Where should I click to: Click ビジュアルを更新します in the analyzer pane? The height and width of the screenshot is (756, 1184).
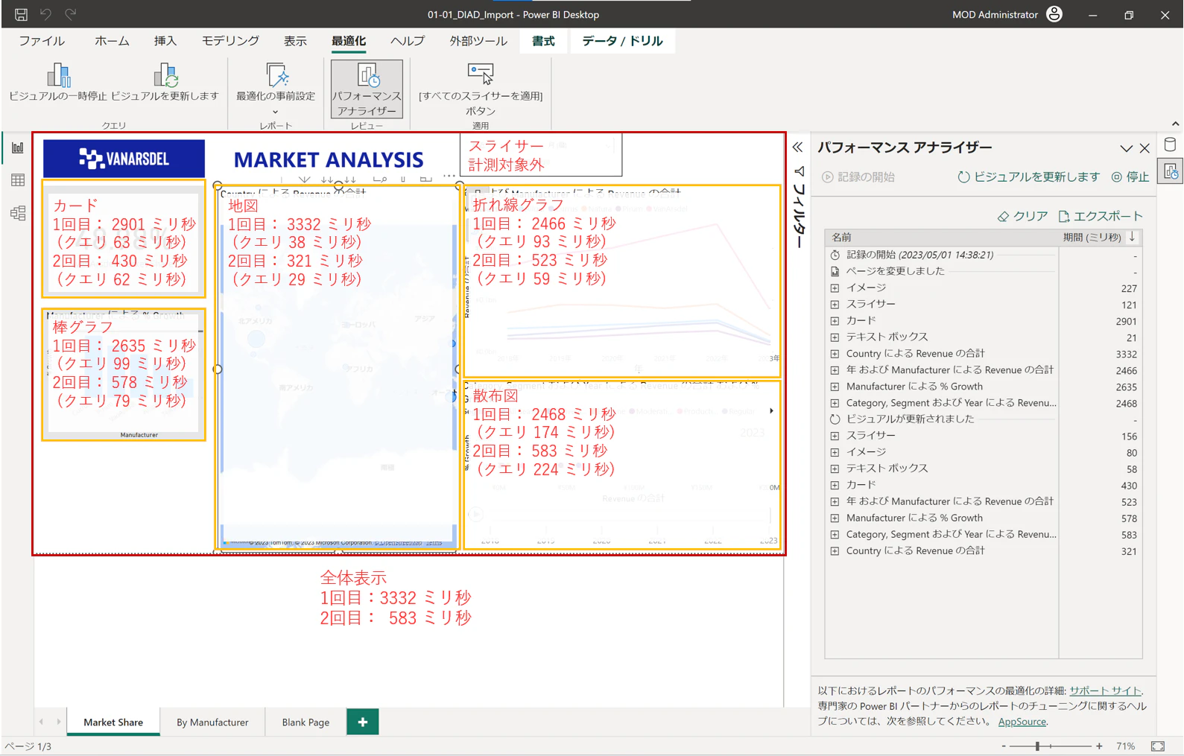[1029, 177]
